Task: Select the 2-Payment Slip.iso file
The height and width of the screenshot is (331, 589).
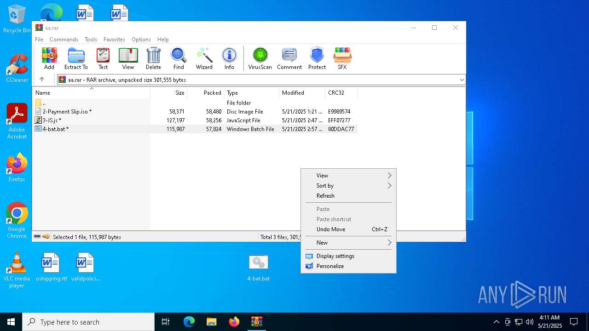Action: point(195,112)
